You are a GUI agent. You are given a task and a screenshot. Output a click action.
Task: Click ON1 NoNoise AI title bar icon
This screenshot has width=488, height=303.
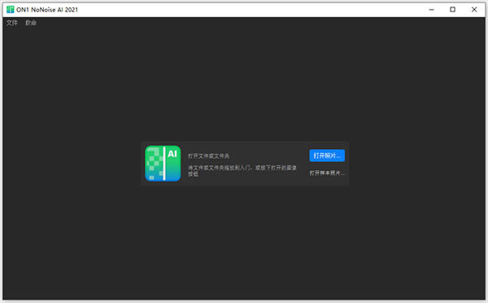pyautogui.click(x=11, y=10)
